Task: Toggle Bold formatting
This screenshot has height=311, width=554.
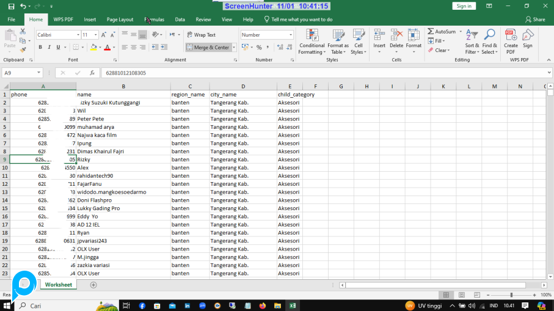Action: click(x=40, y=47)
